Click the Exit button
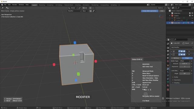This screenshot has width=194, height=109. pyautogui.click(x=162, y=11)
